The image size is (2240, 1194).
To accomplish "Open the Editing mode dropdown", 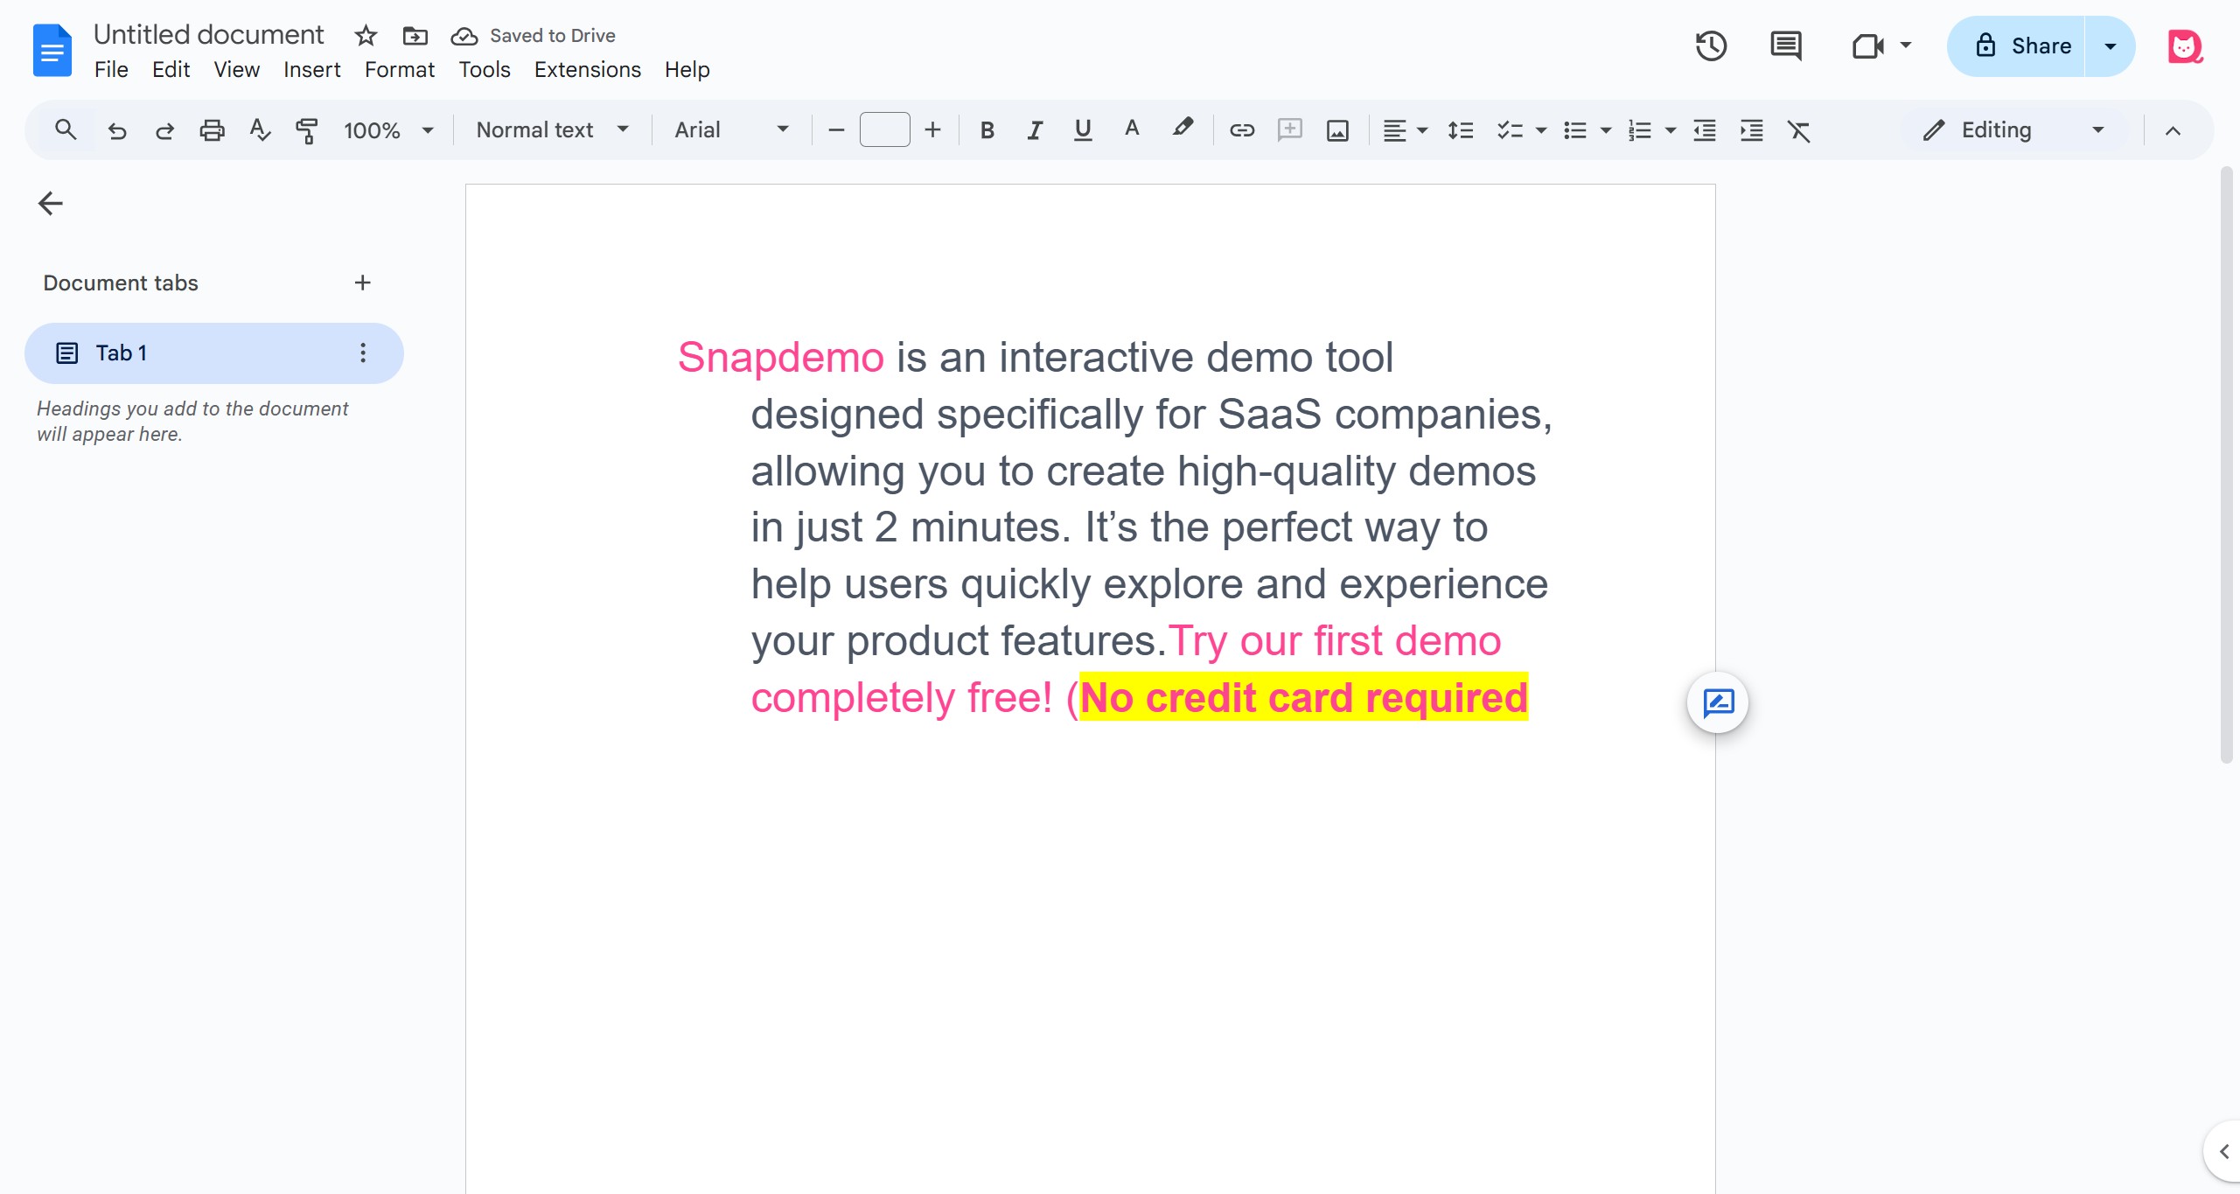I will coord(2013,130).
